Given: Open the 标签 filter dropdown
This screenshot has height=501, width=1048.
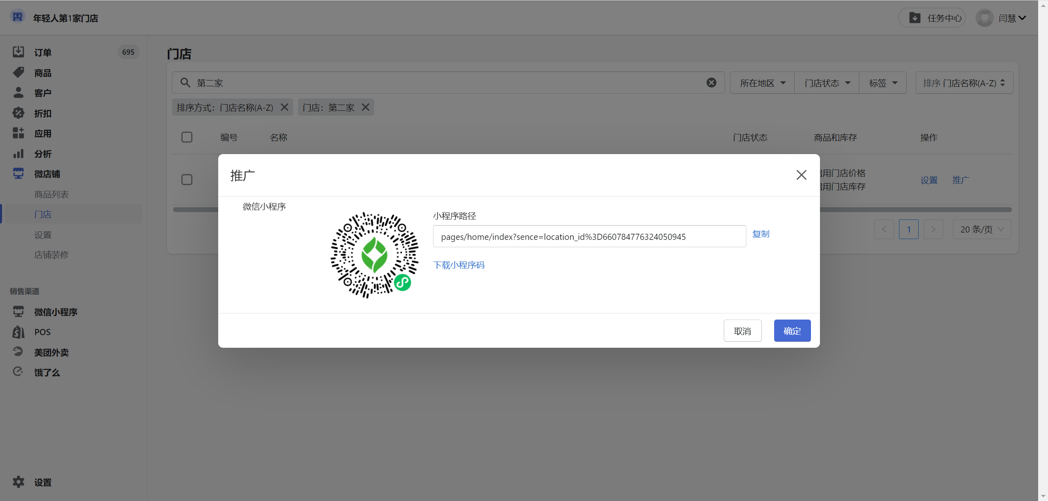Looking at the screenshot, I should coord(883,83).
